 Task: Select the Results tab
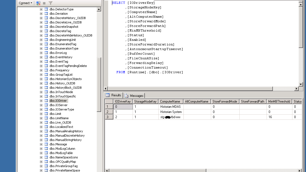pos(114,95)
